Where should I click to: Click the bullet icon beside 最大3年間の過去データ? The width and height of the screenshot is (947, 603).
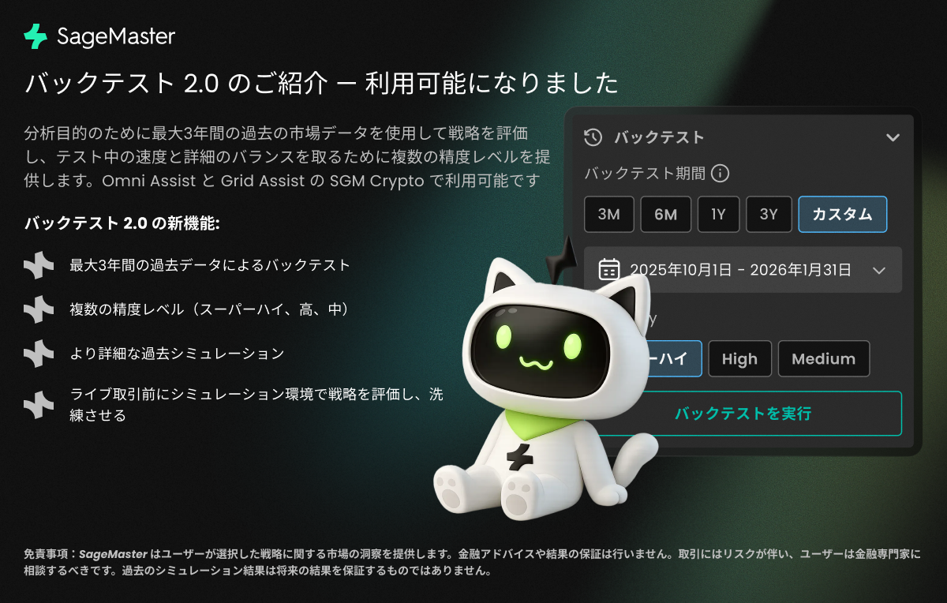(39, 265)
